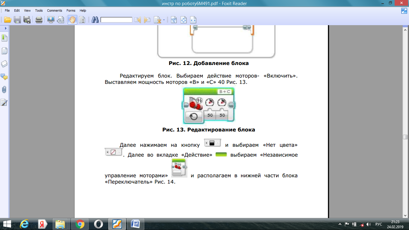The image size is (409, 230).
Task: Show hidden system tray icons
Action: tap(340, 224)
